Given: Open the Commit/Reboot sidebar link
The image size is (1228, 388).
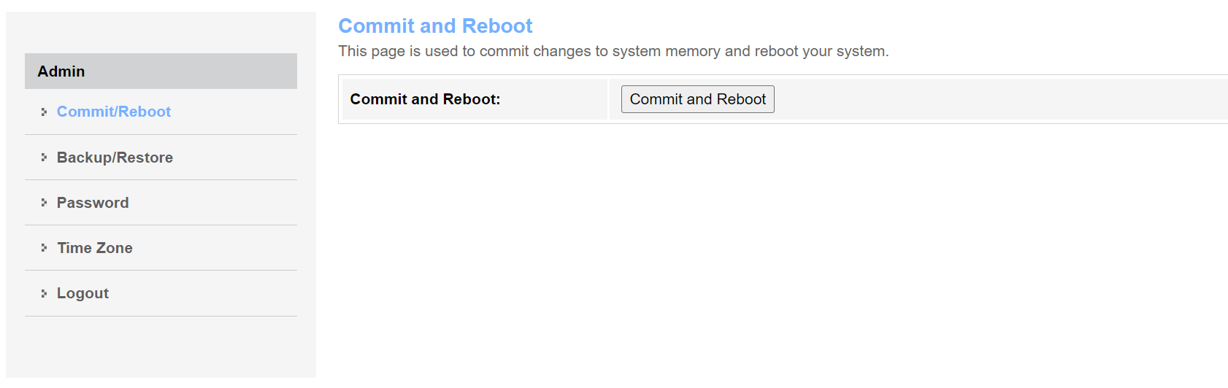Looking at the screenshot, I should 114,112.
